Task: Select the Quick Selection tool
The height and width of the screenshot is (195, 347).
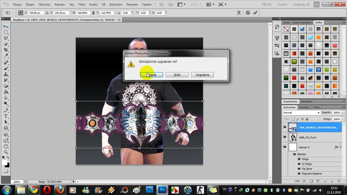Action: click(6, 44)
